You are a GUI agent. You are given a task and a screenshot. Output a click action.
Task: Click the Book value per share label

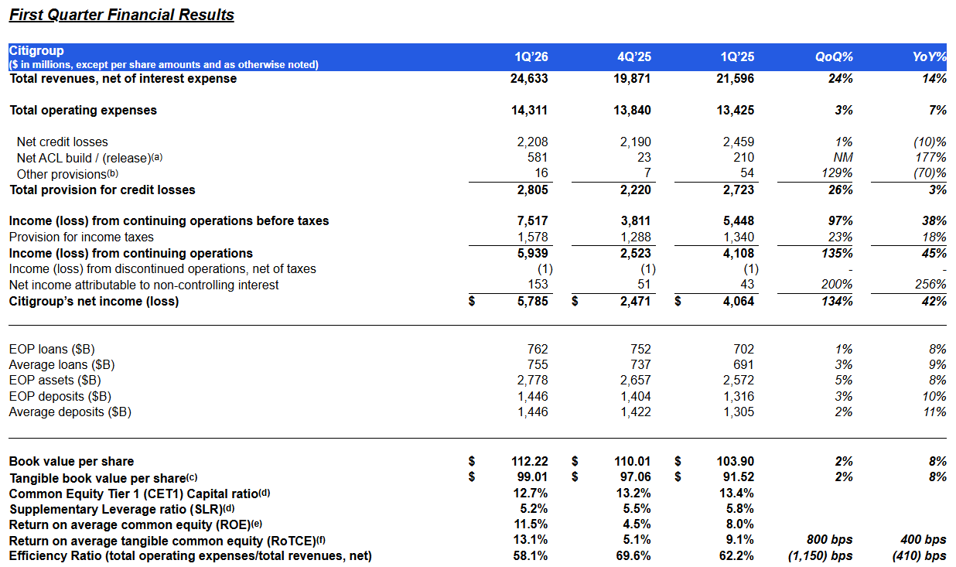71,462
